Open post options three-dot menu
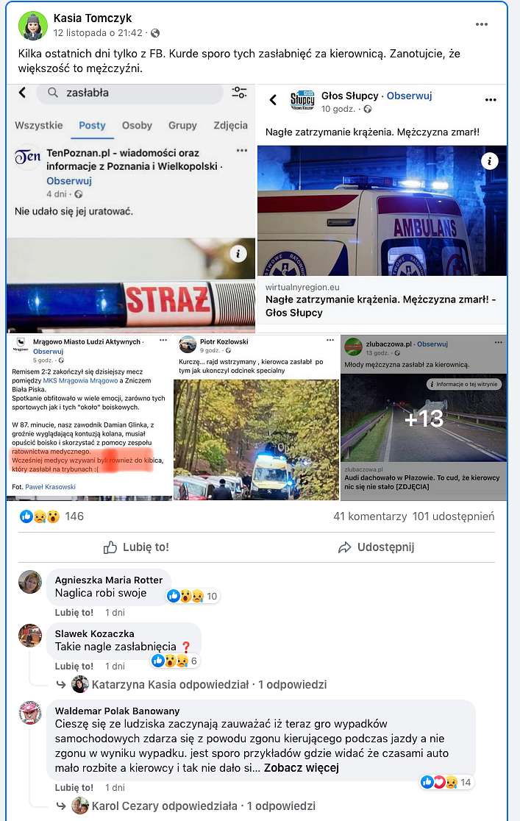520x821 pixels. [x=481, y=24]
